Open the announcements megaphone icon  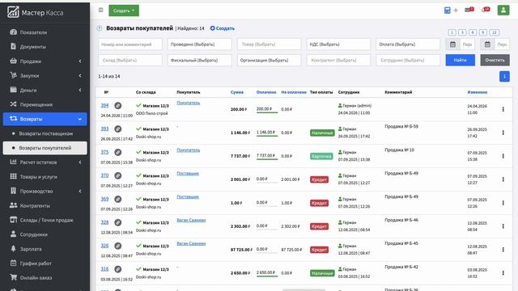(x=486, y=10)
